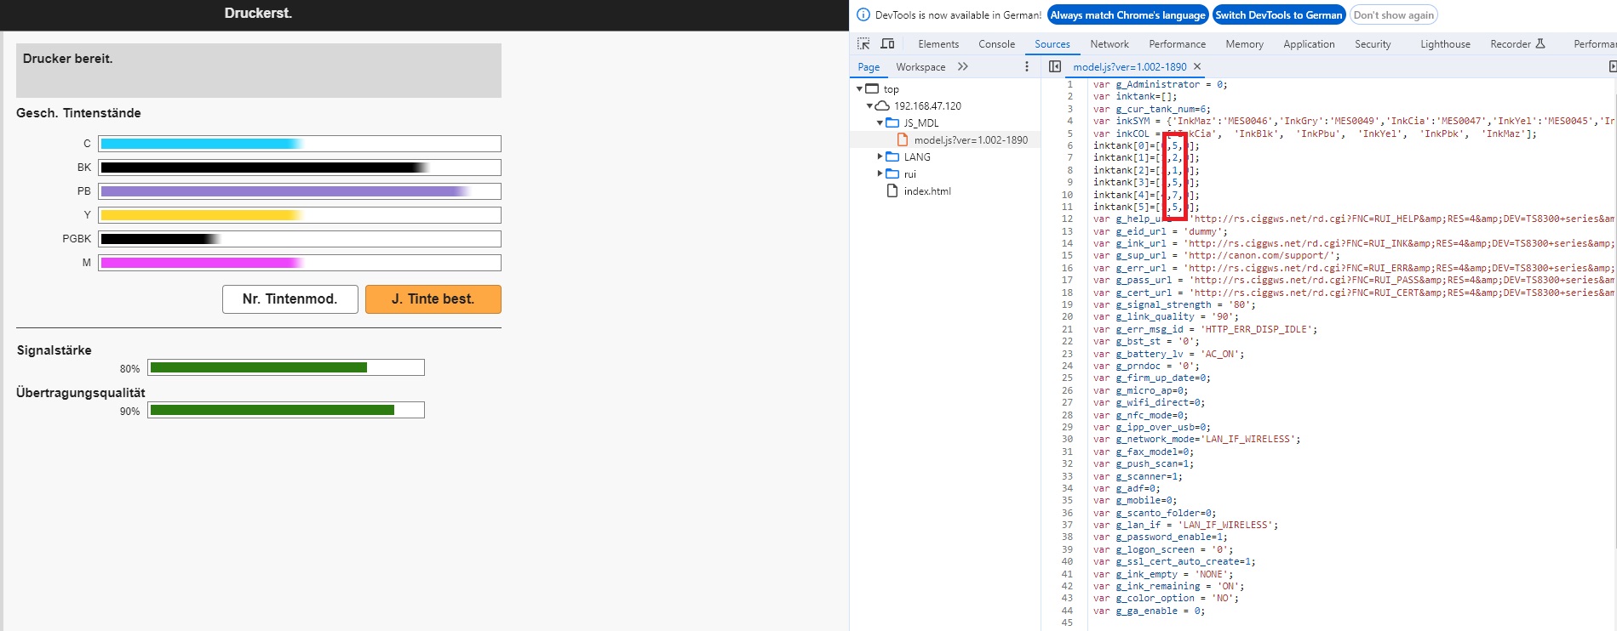Activate the inspect element picker icon
Screen dimensions: 1617x631
pyautogui.click(x=863, y=43)
